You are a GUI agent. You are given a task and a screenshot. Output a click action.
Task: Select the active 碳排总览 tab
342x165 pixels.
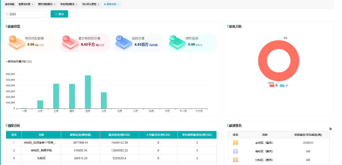(111, 4)
